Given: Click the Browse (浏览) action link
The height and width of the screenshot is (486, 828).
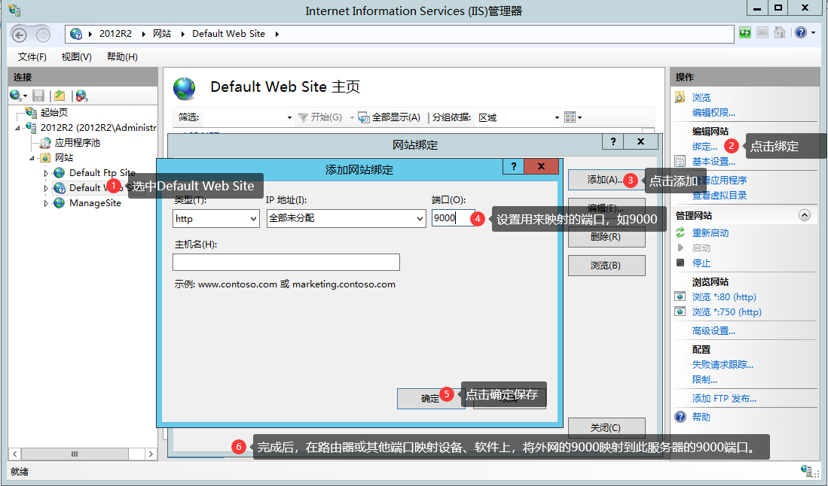Looking at the screenshot, I should tap(701, 98).
